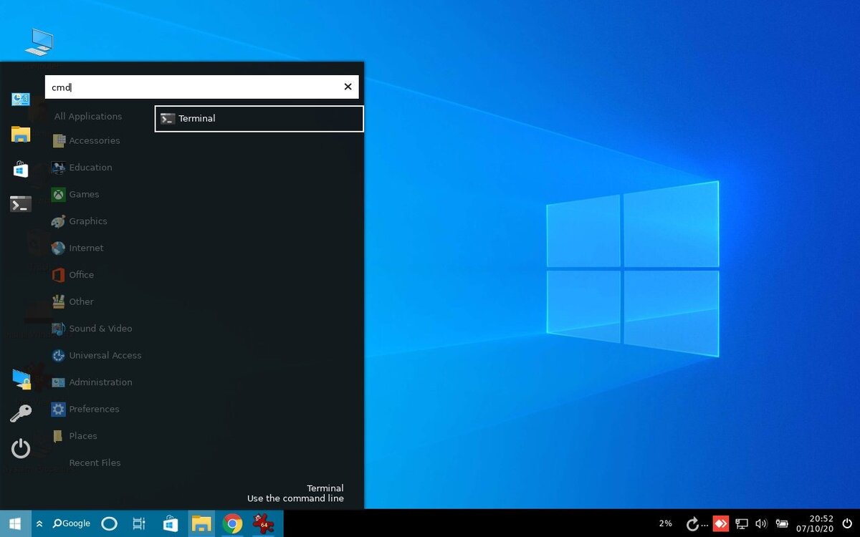The height and width of the screenshot is (537, 860).
Task: Click the Google search box in taskbar
Action: (x=72, y=523)
